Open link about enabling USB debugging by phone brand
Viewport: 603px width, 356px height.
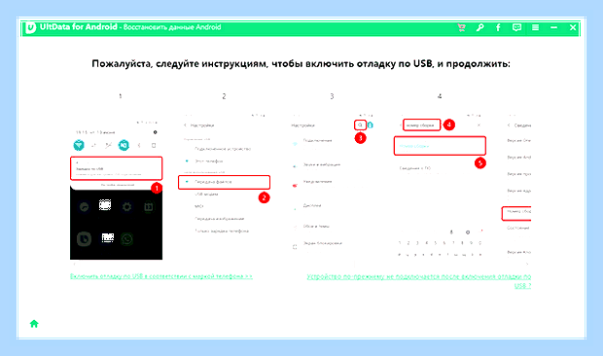pos(161,276)
